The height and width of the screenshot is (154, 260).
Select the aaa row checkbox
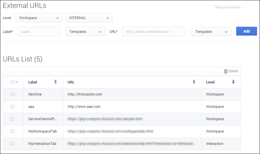(12, 107)
